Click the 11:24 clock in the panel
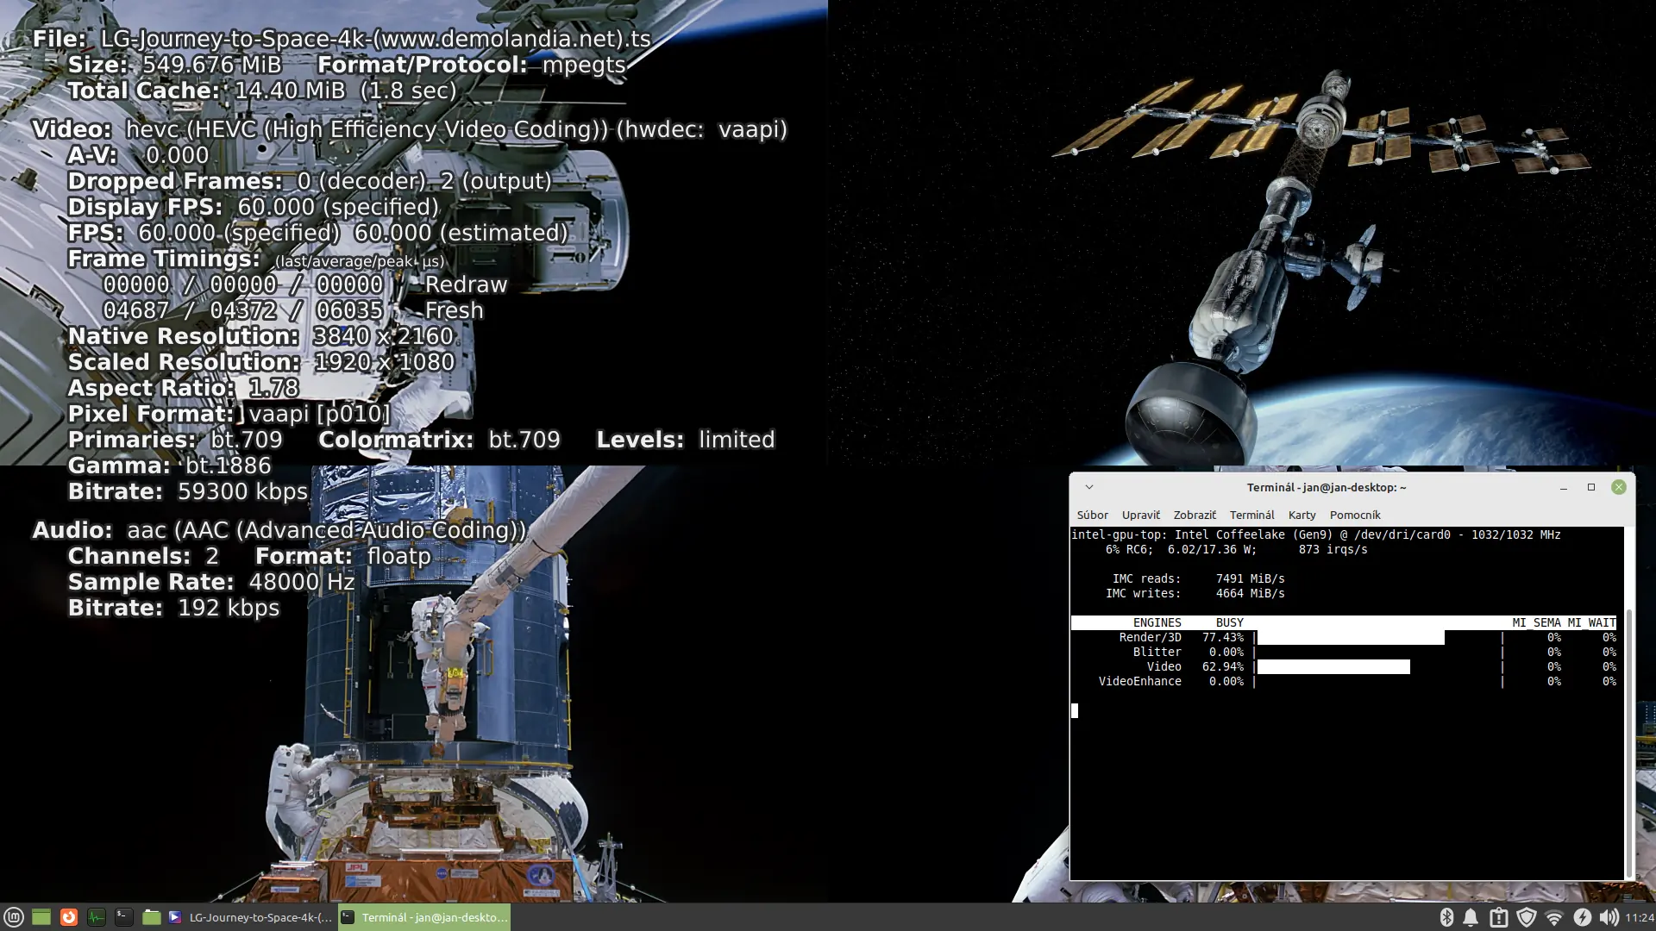Image resolution: width=1656 pixels, height=931 pixels. click(1640, 917)
